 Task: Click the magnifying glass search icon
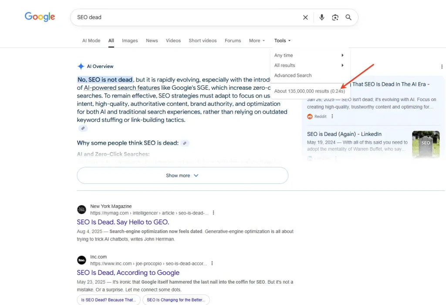point(348,17)
